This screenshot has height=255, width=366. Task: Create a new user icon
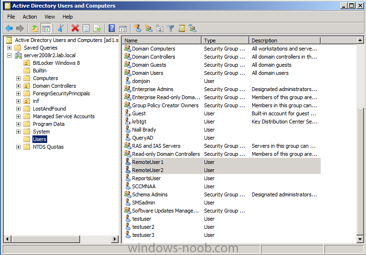[x=137, y=29]
